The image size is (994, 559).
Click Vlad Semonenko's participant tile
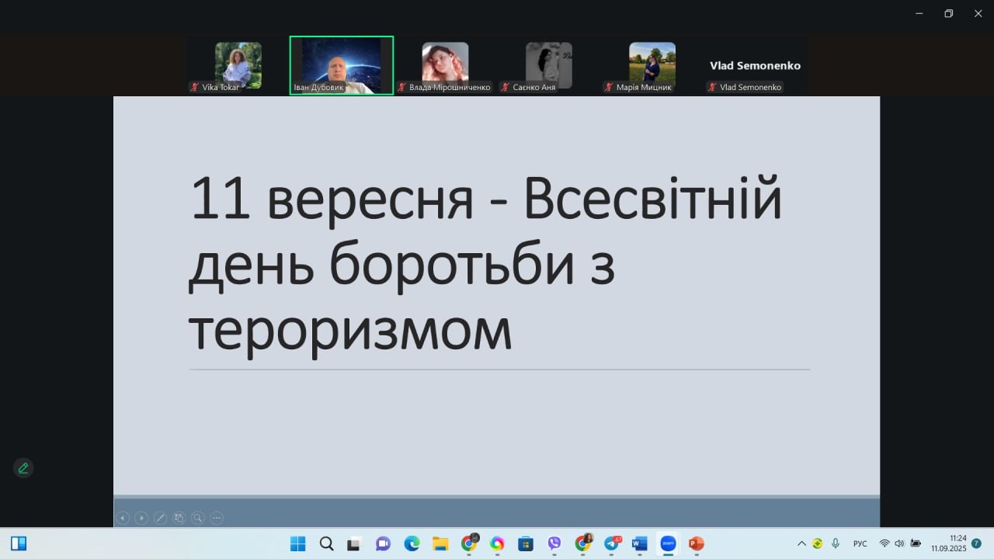[x=755, y=66]
